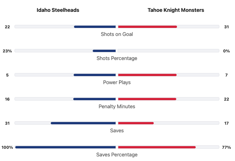This screenshot has width=235, height=161.
Task: Click Idaho's 23% shots percentage value
Action: [x=8, y=51]
